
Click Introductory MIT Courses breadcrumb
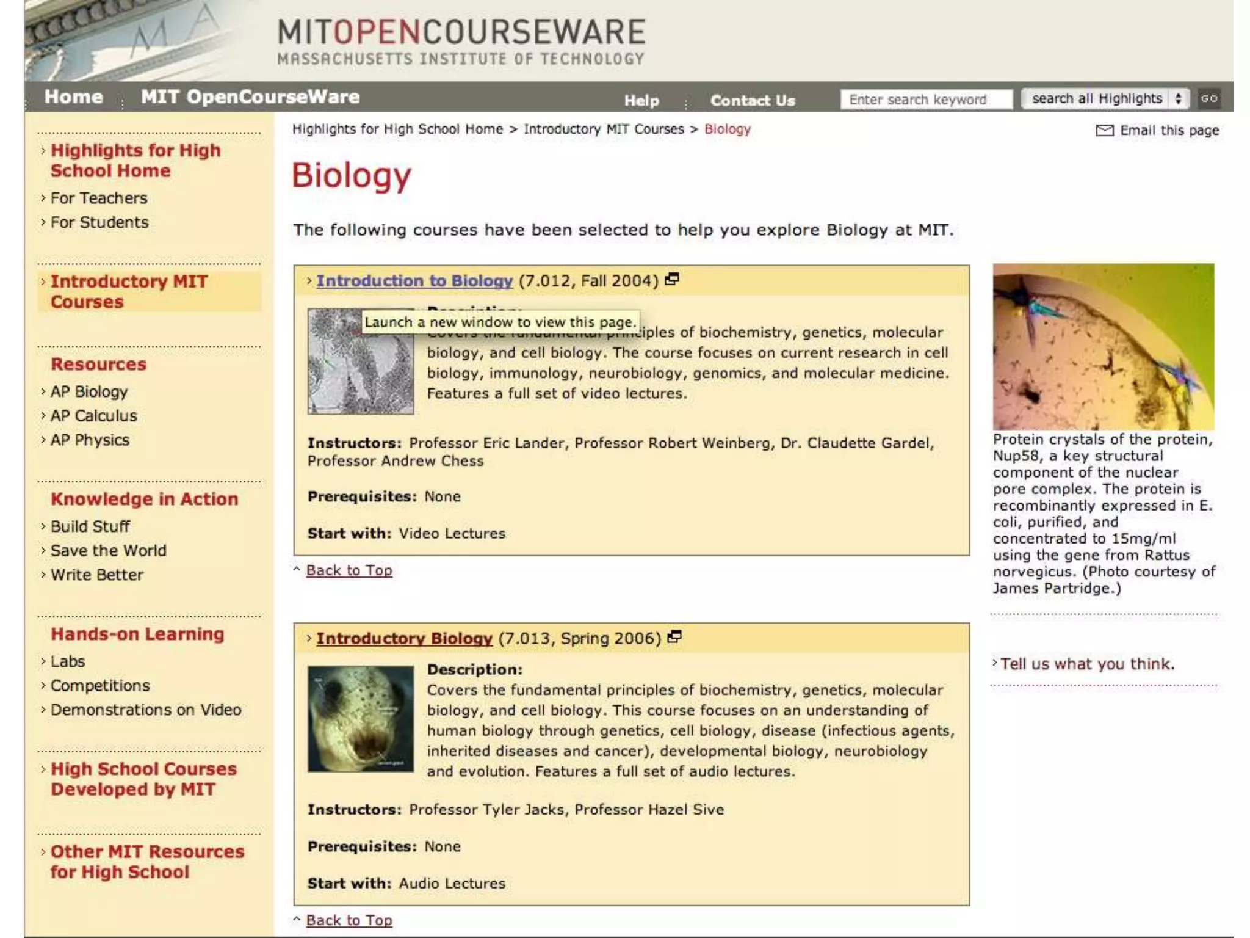(x=603, y=129)
